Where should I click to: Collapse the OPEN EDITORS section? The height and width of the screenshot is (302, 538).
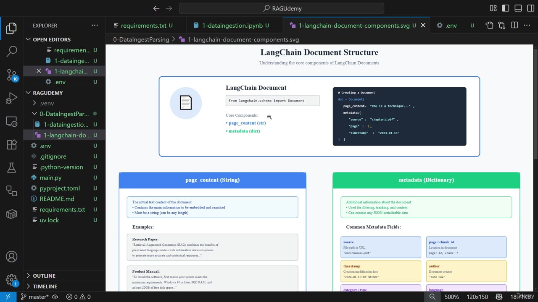point(64,39)
